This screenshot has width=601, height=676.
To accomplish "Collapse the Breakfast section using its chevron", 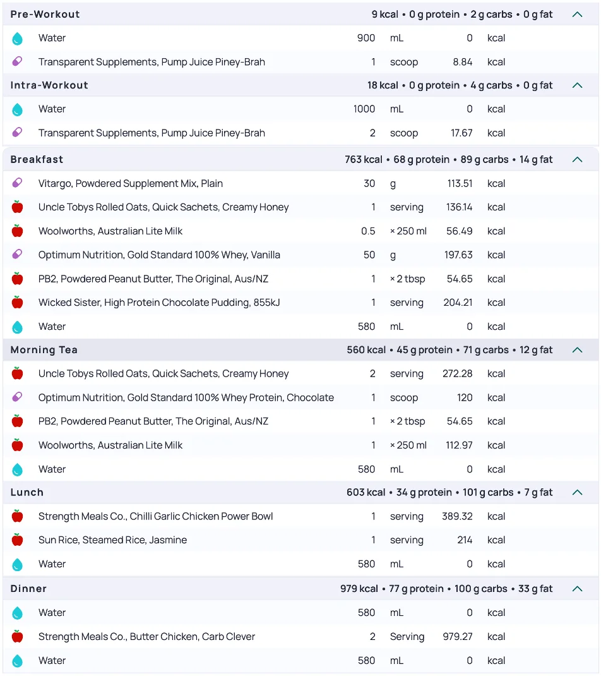I will [577, 159].
